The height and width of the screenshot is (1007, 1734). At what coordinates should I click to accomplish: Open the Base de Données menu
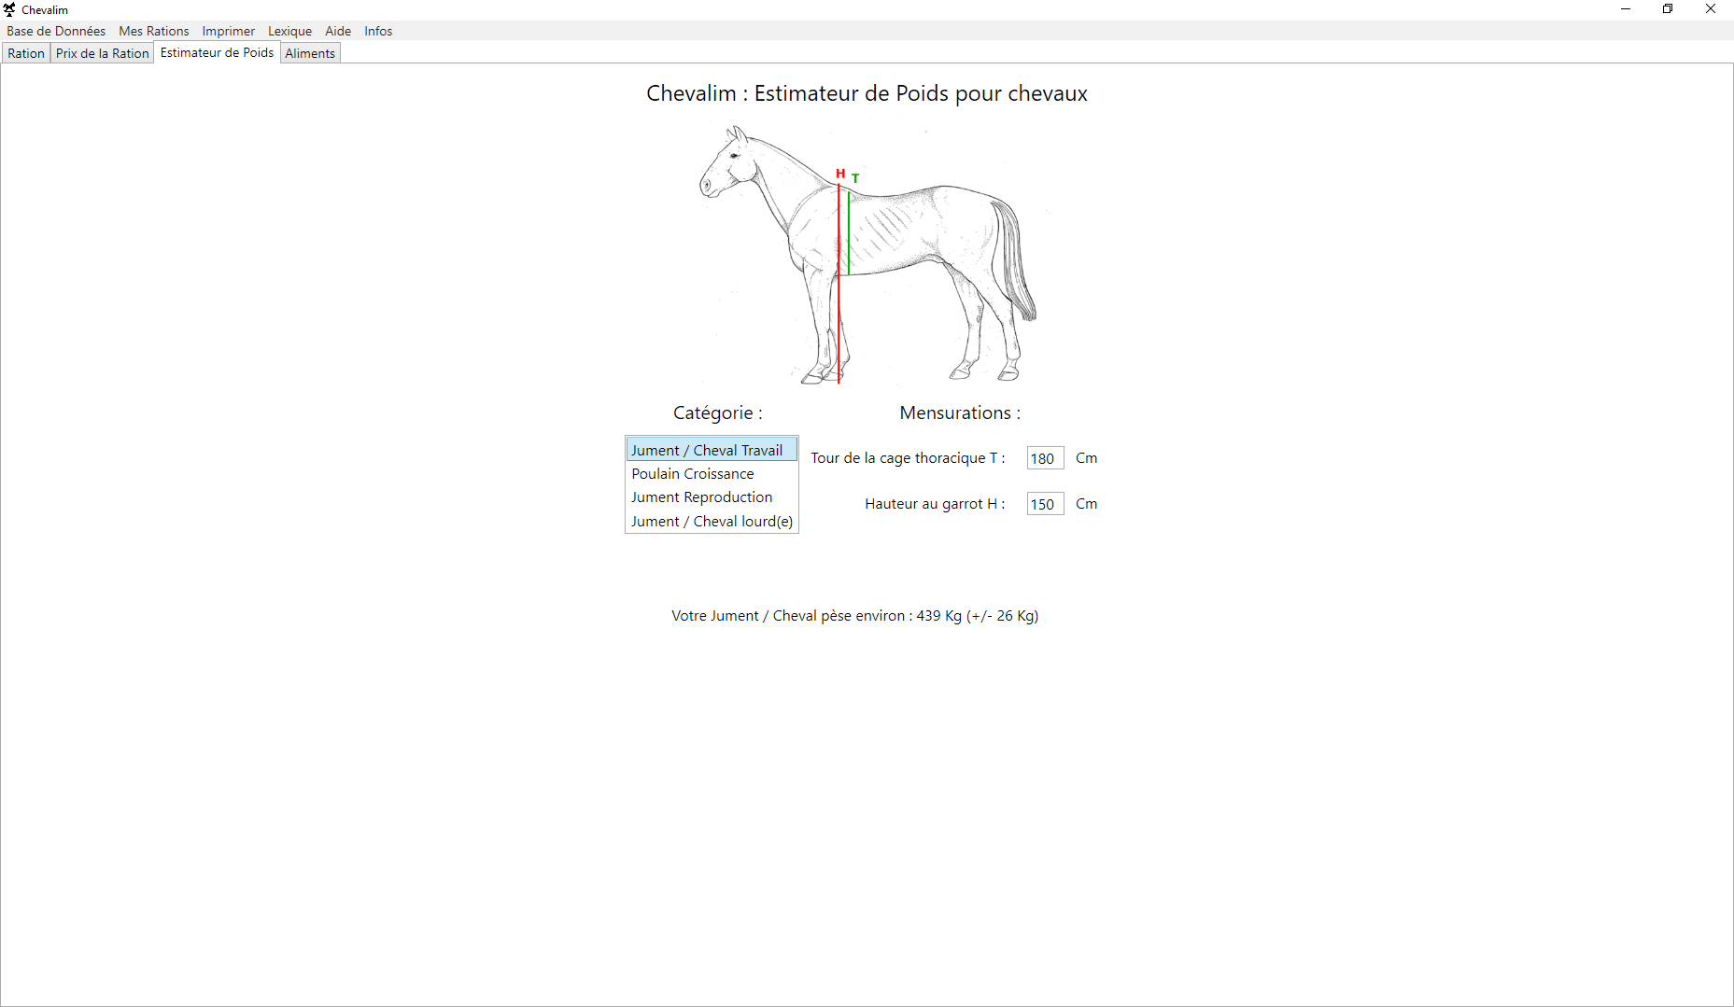pos(56,31)
